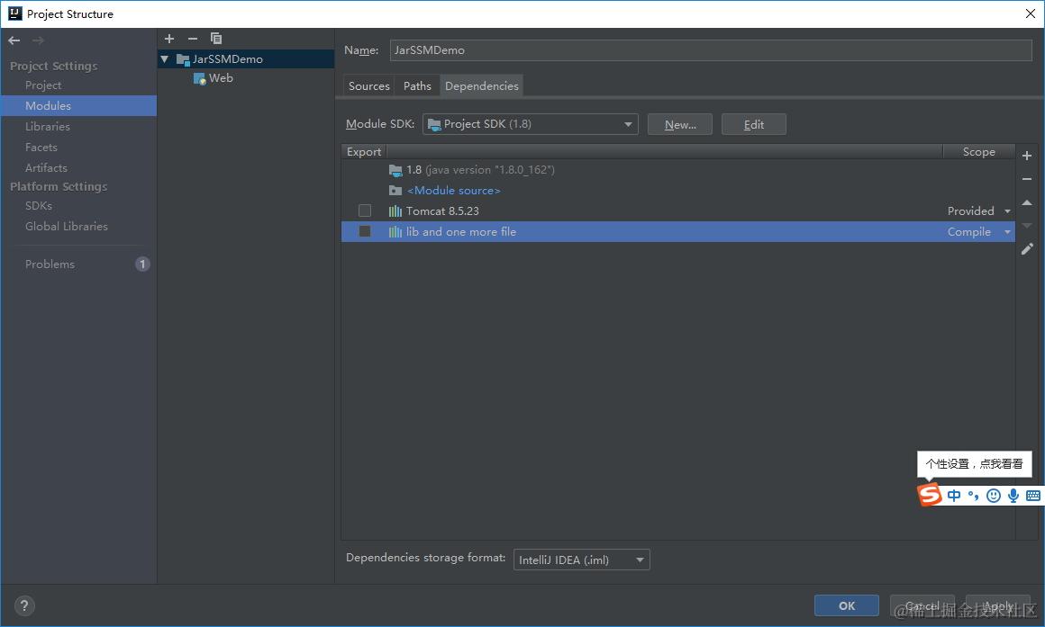This screenshot has height=627, width=1045.
Task: Select the <Module source> row
Action: pyautogui.click(x=677, y=191)
